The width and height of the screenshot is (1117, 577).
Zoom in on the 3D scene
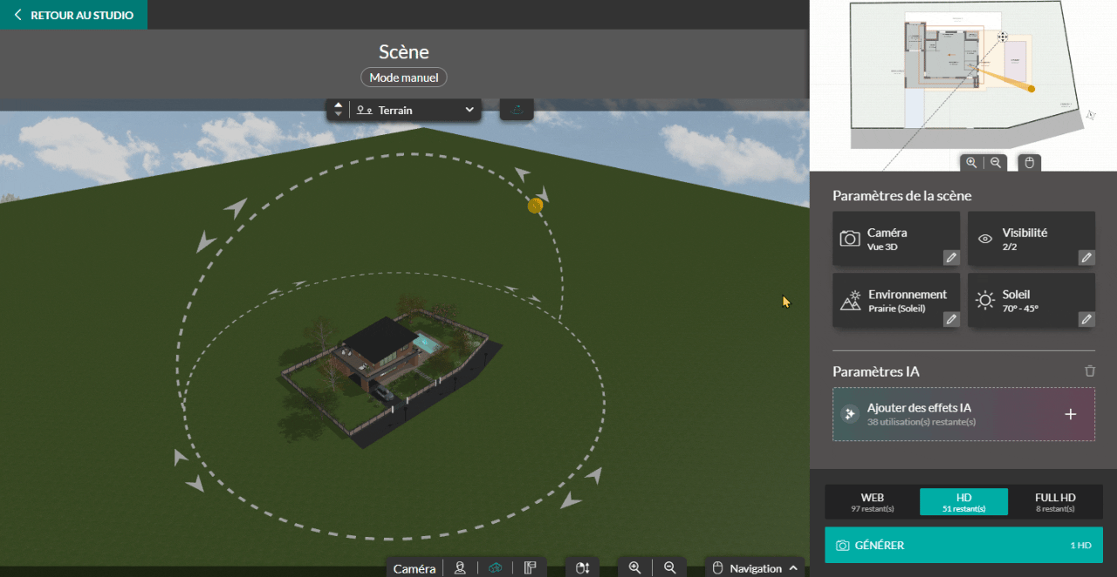tap(634, 567)
